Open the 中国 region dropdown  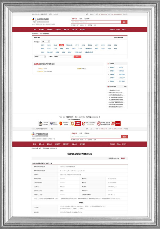[45, 41]
